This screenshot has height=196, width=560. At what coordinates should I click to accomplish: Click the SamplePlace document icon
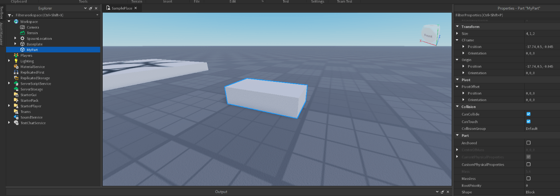[108, 8]
